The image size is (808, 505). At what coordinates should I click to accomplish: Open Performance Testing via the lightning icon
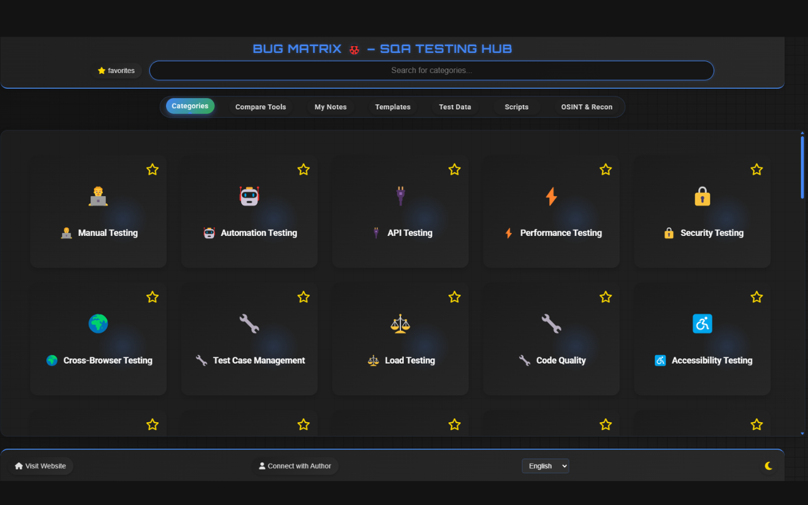[550, 196]
